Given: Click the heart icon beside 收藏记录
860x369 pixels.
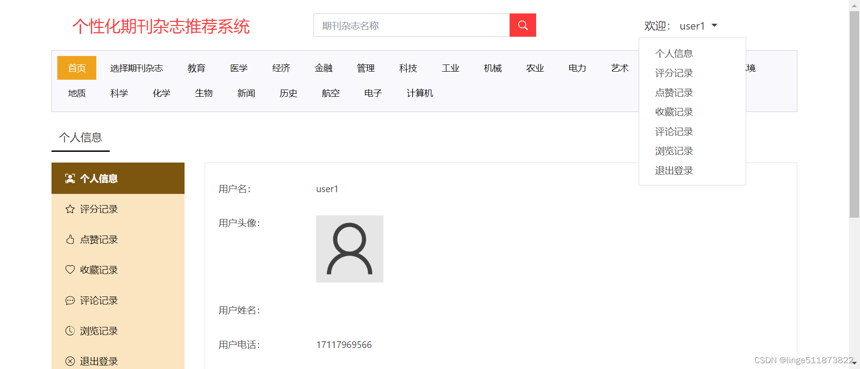Looking at the screenshot, I should 70,270.
